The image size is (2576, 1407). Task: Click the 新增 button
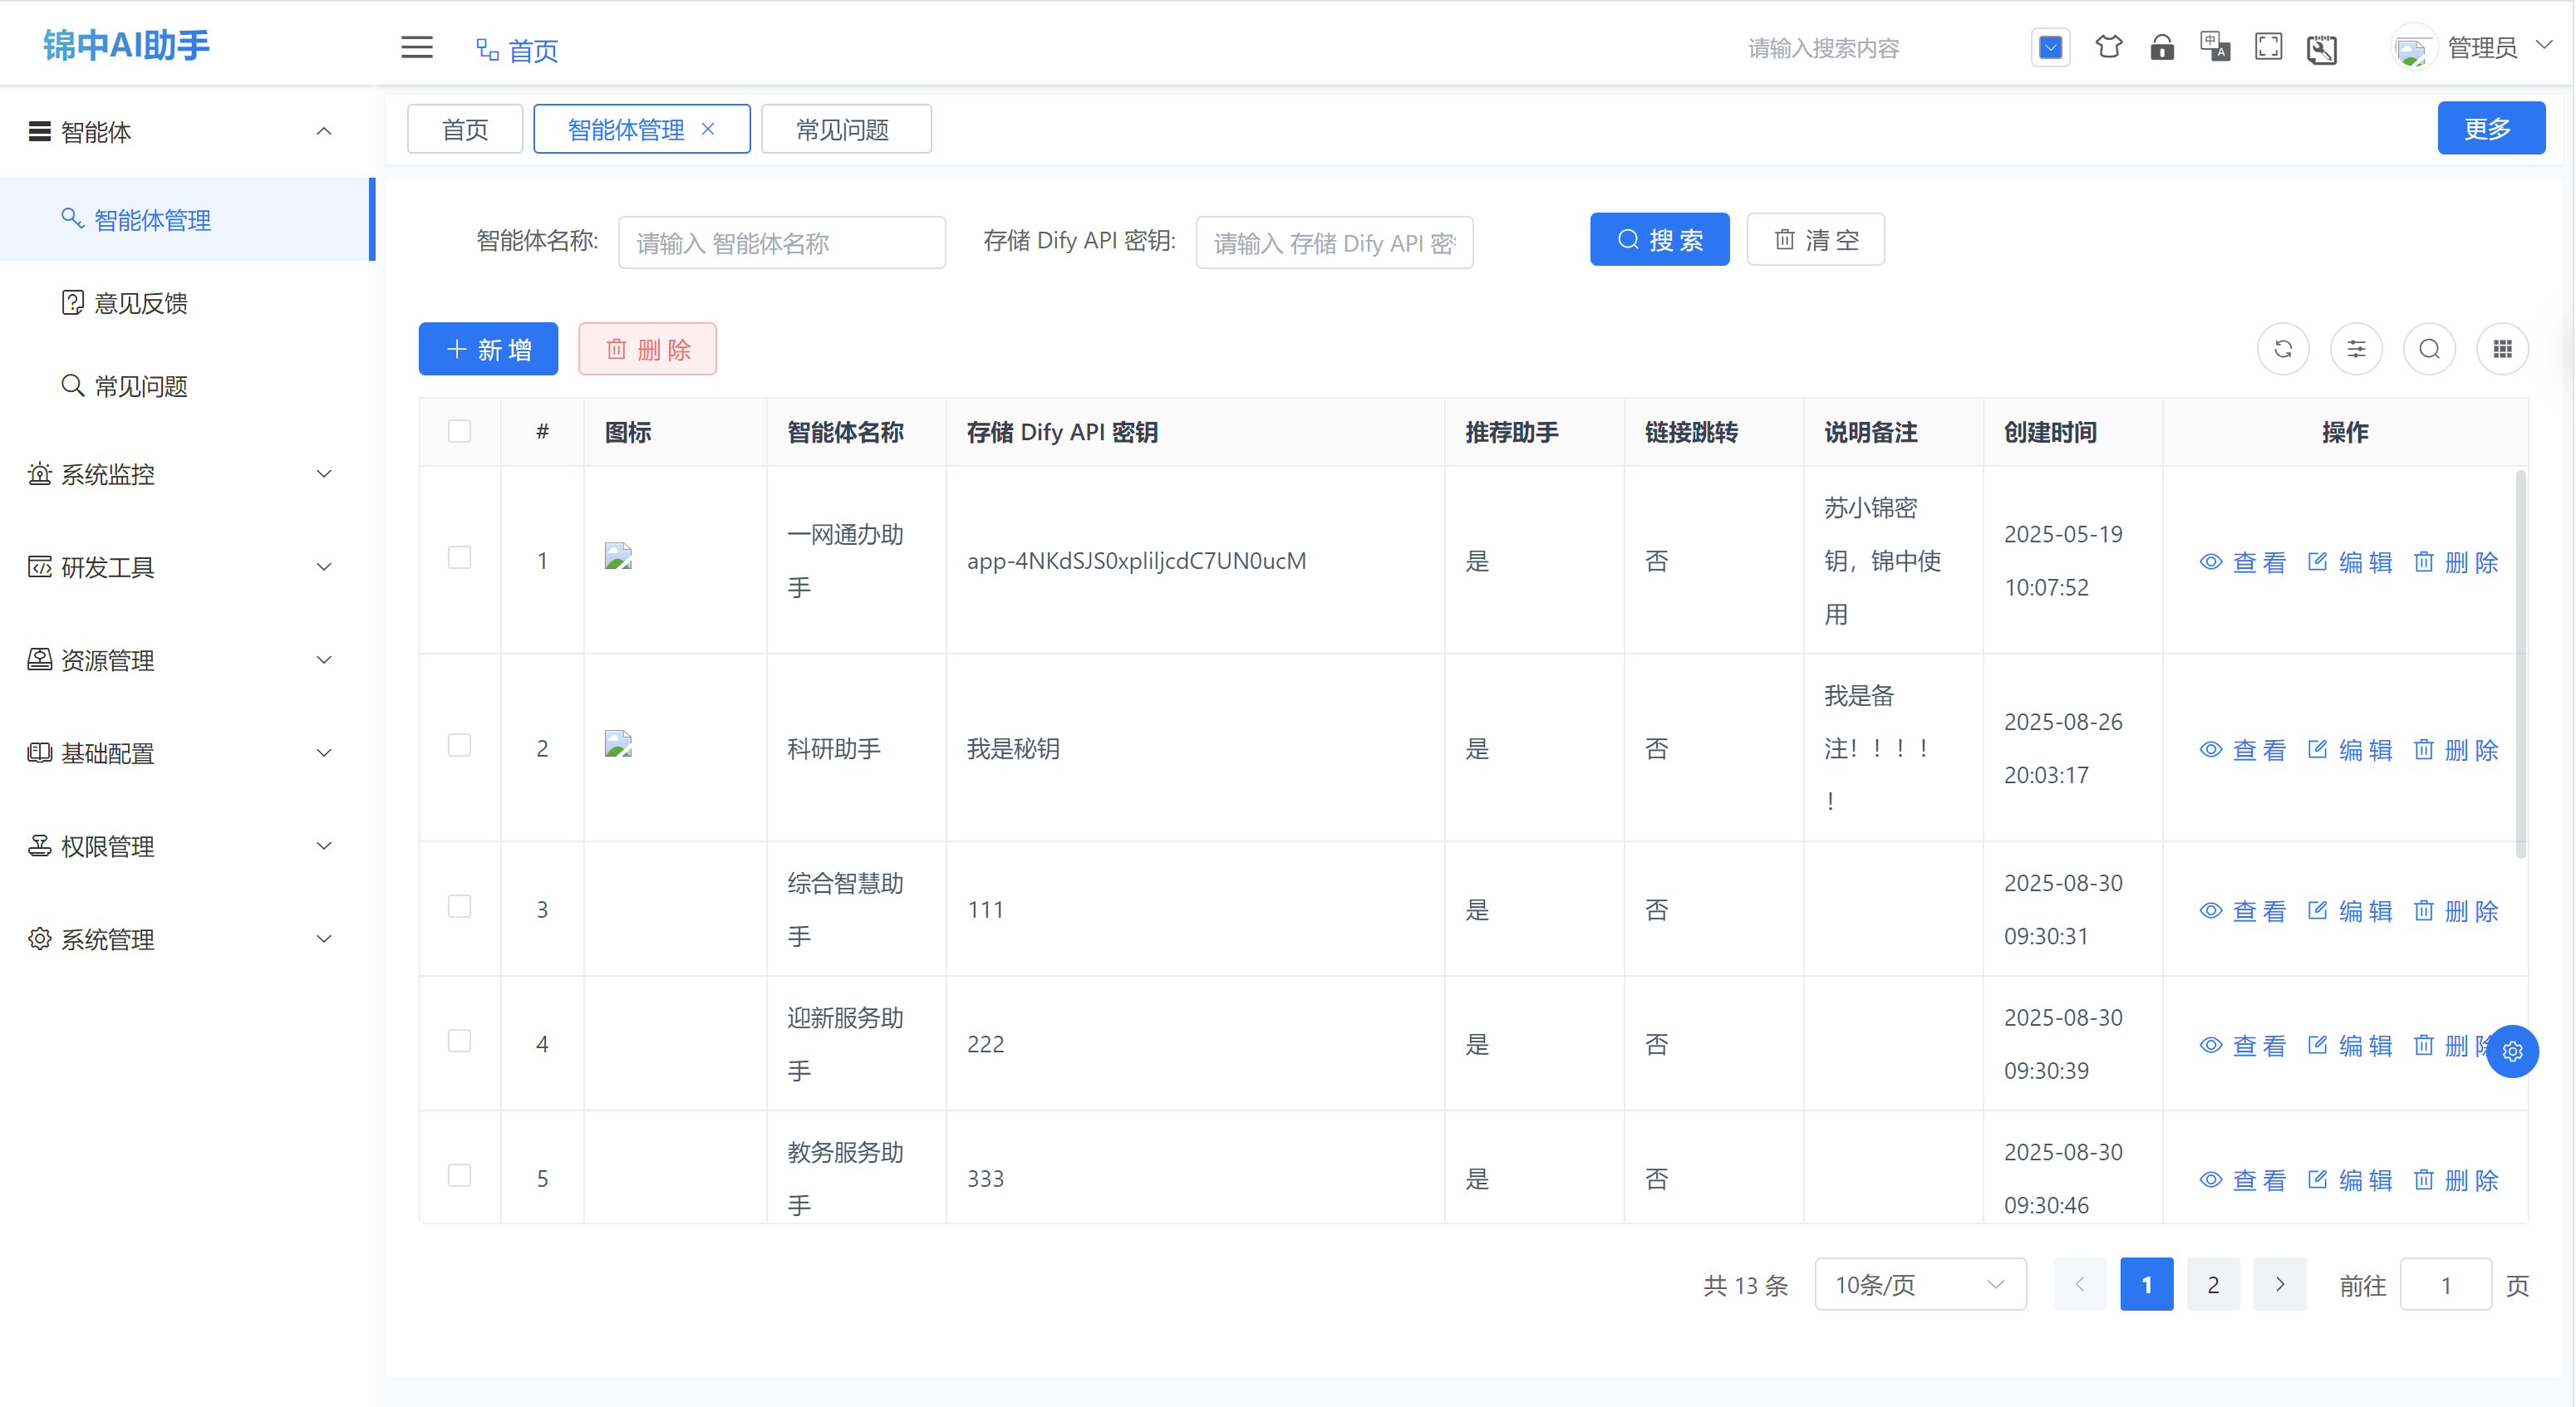[488, 349]
